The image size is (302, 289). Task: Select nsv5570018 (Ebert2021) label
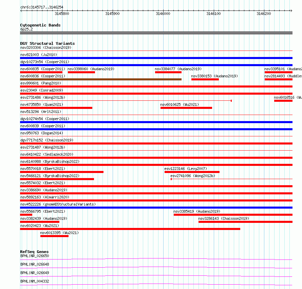click(x=43, y=169)
